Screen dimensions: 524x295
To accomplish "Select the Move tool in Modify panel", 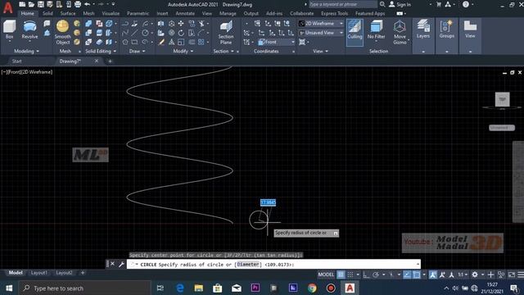I will tap(181, 24).
